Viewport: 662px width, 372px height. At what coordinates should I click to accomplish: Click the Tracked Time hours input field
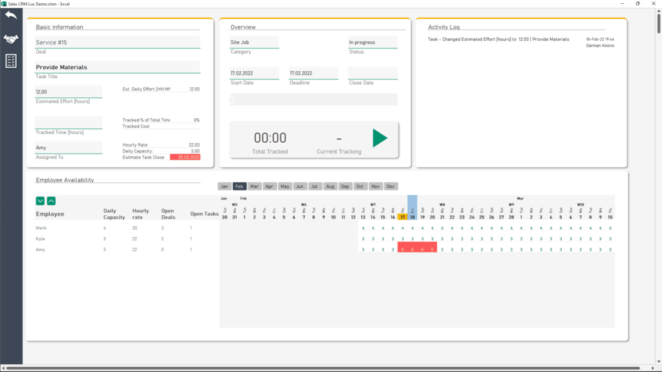69,122
